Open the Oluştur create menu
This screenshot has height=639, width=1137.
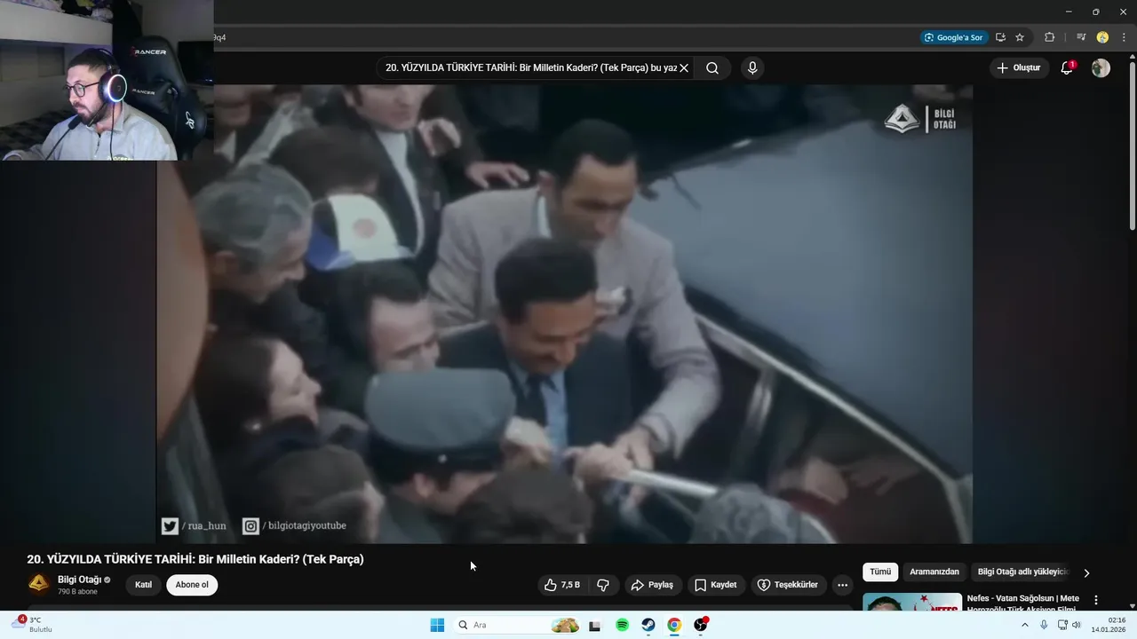coord(1020,67)
